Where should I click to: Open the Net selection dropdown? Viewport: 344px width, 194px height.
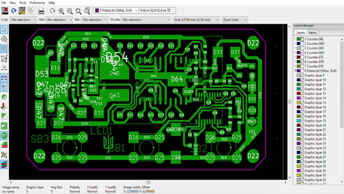(x=59, y=20)
